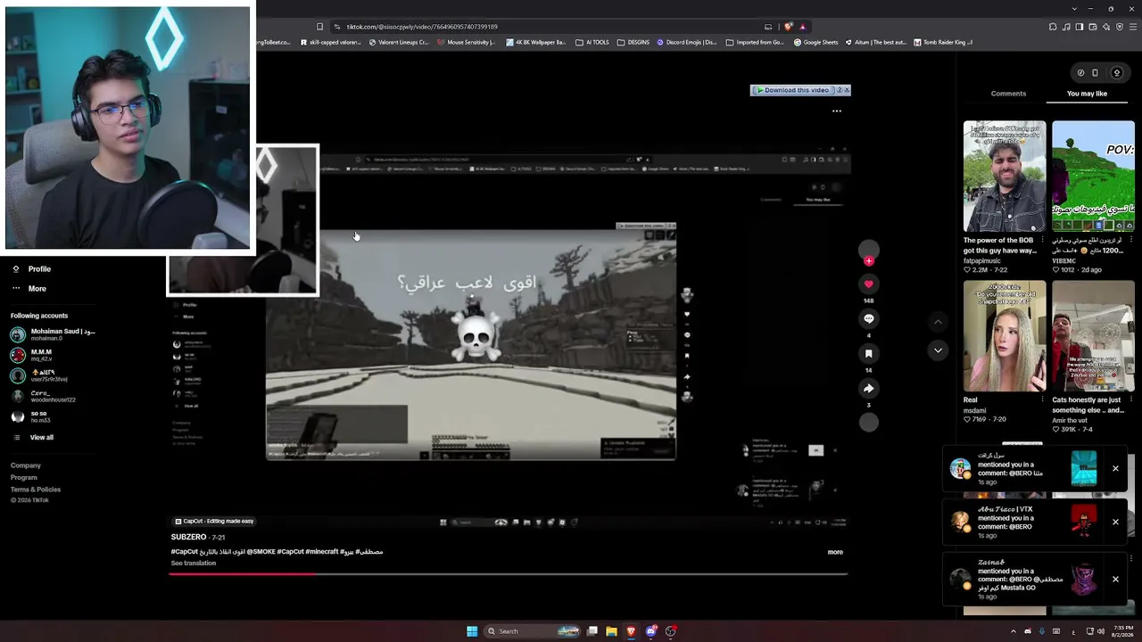The height and width of the screenshot is (642, 1142).
Task: Open Discord from the taskbar
Action: pos(651,631)
